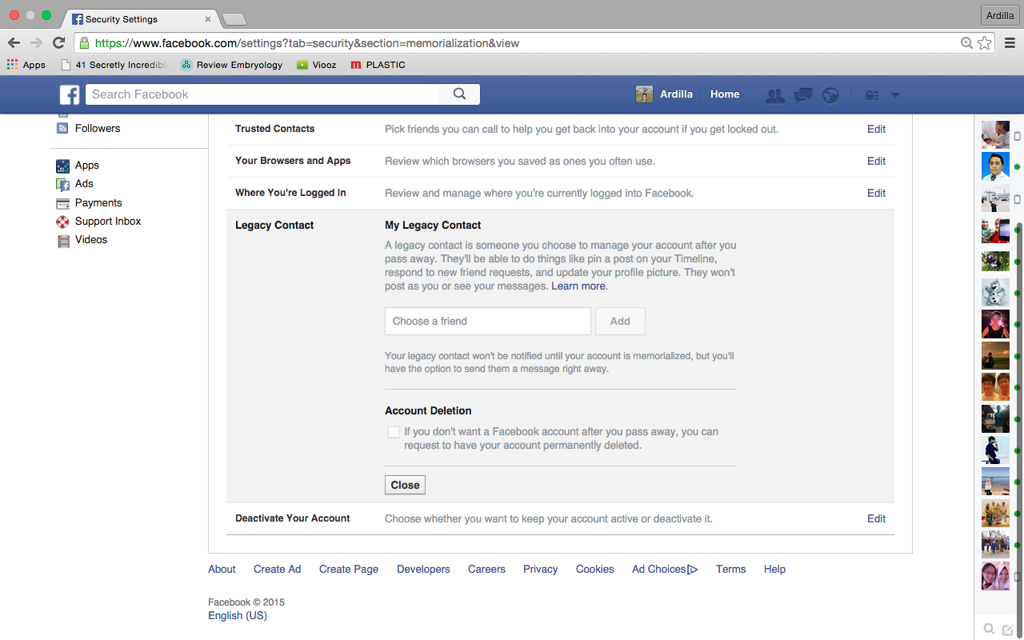Click Edit for Deactivate Your Account
The width and height of the screenshot is (1024, 640).
[876, 518]
